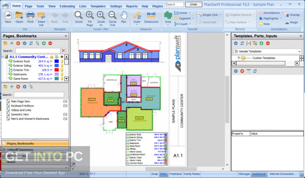The width and height of the screenshot is (305, 178).
Task: Open the Count tool dropdown arrow
Action: click(x=190, y=24)
